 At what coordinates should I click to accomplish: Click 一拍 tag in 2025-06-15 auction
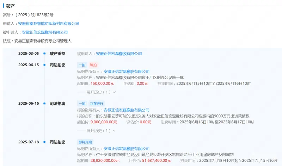(x=82, y=65)
